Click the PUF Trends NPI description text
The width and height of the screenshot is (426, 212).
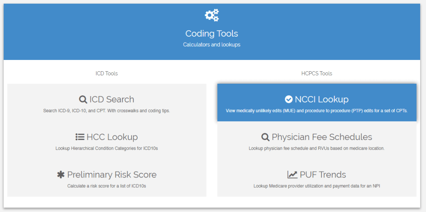(316, 186)
